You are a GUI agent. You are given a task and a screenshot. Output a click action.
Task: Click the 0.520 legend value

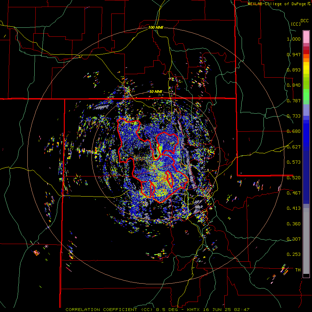(x=294, y=178)
